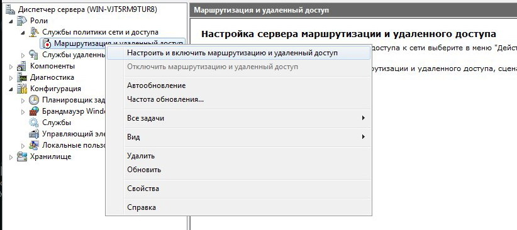Click heading Настройка сервера маршрутизации и удаленного доступа

pyautogui.click(x=348, y=35)
